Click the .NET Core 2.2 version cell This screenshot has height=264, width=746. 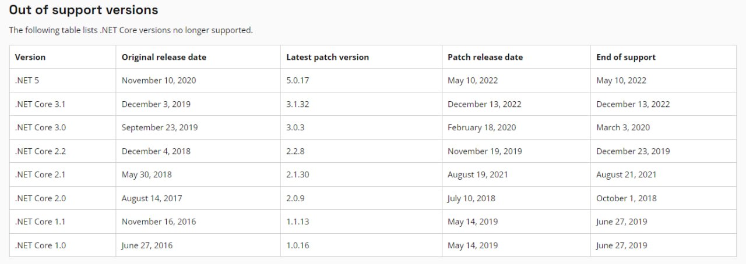click(62, 151)
